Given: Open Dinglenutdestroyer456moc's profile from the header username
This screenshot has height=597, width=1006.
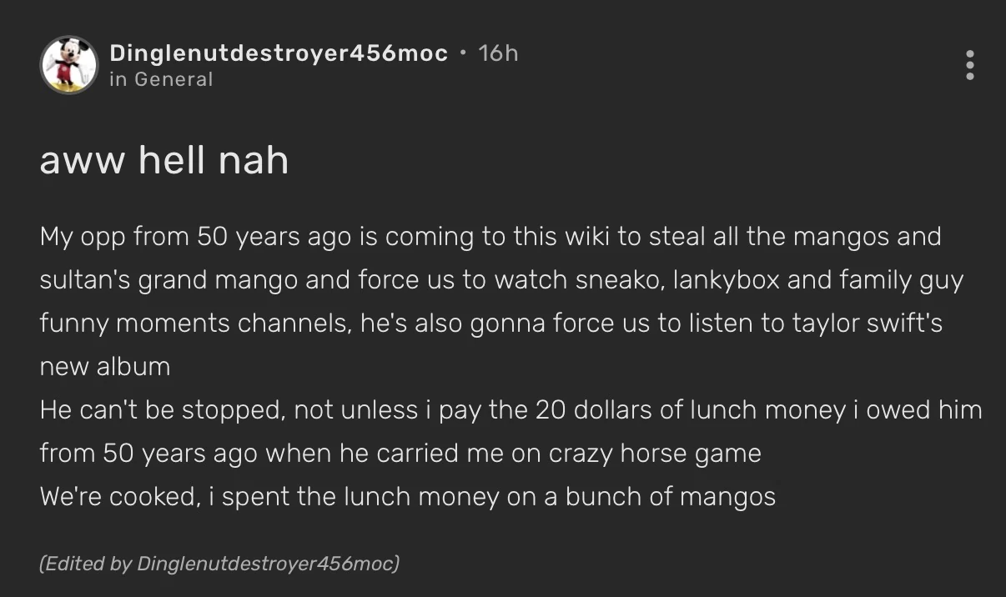Looking at the screenshot, I should pos(279,53).
